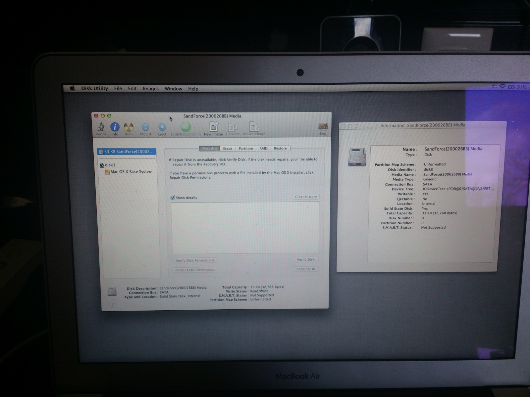Viewport: 530px width, 397px height.
Task: Click the Clear History button
Action: coord(306,197)
